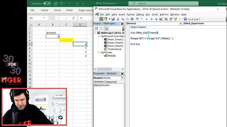227x127 pixels.
Task: Open the Add-Ins menu in VBA editor
Action: coord(164,14)
